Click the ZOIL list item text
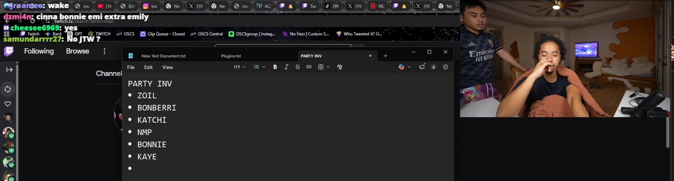This screenshot has height=181, width=674. coord(147,95)
